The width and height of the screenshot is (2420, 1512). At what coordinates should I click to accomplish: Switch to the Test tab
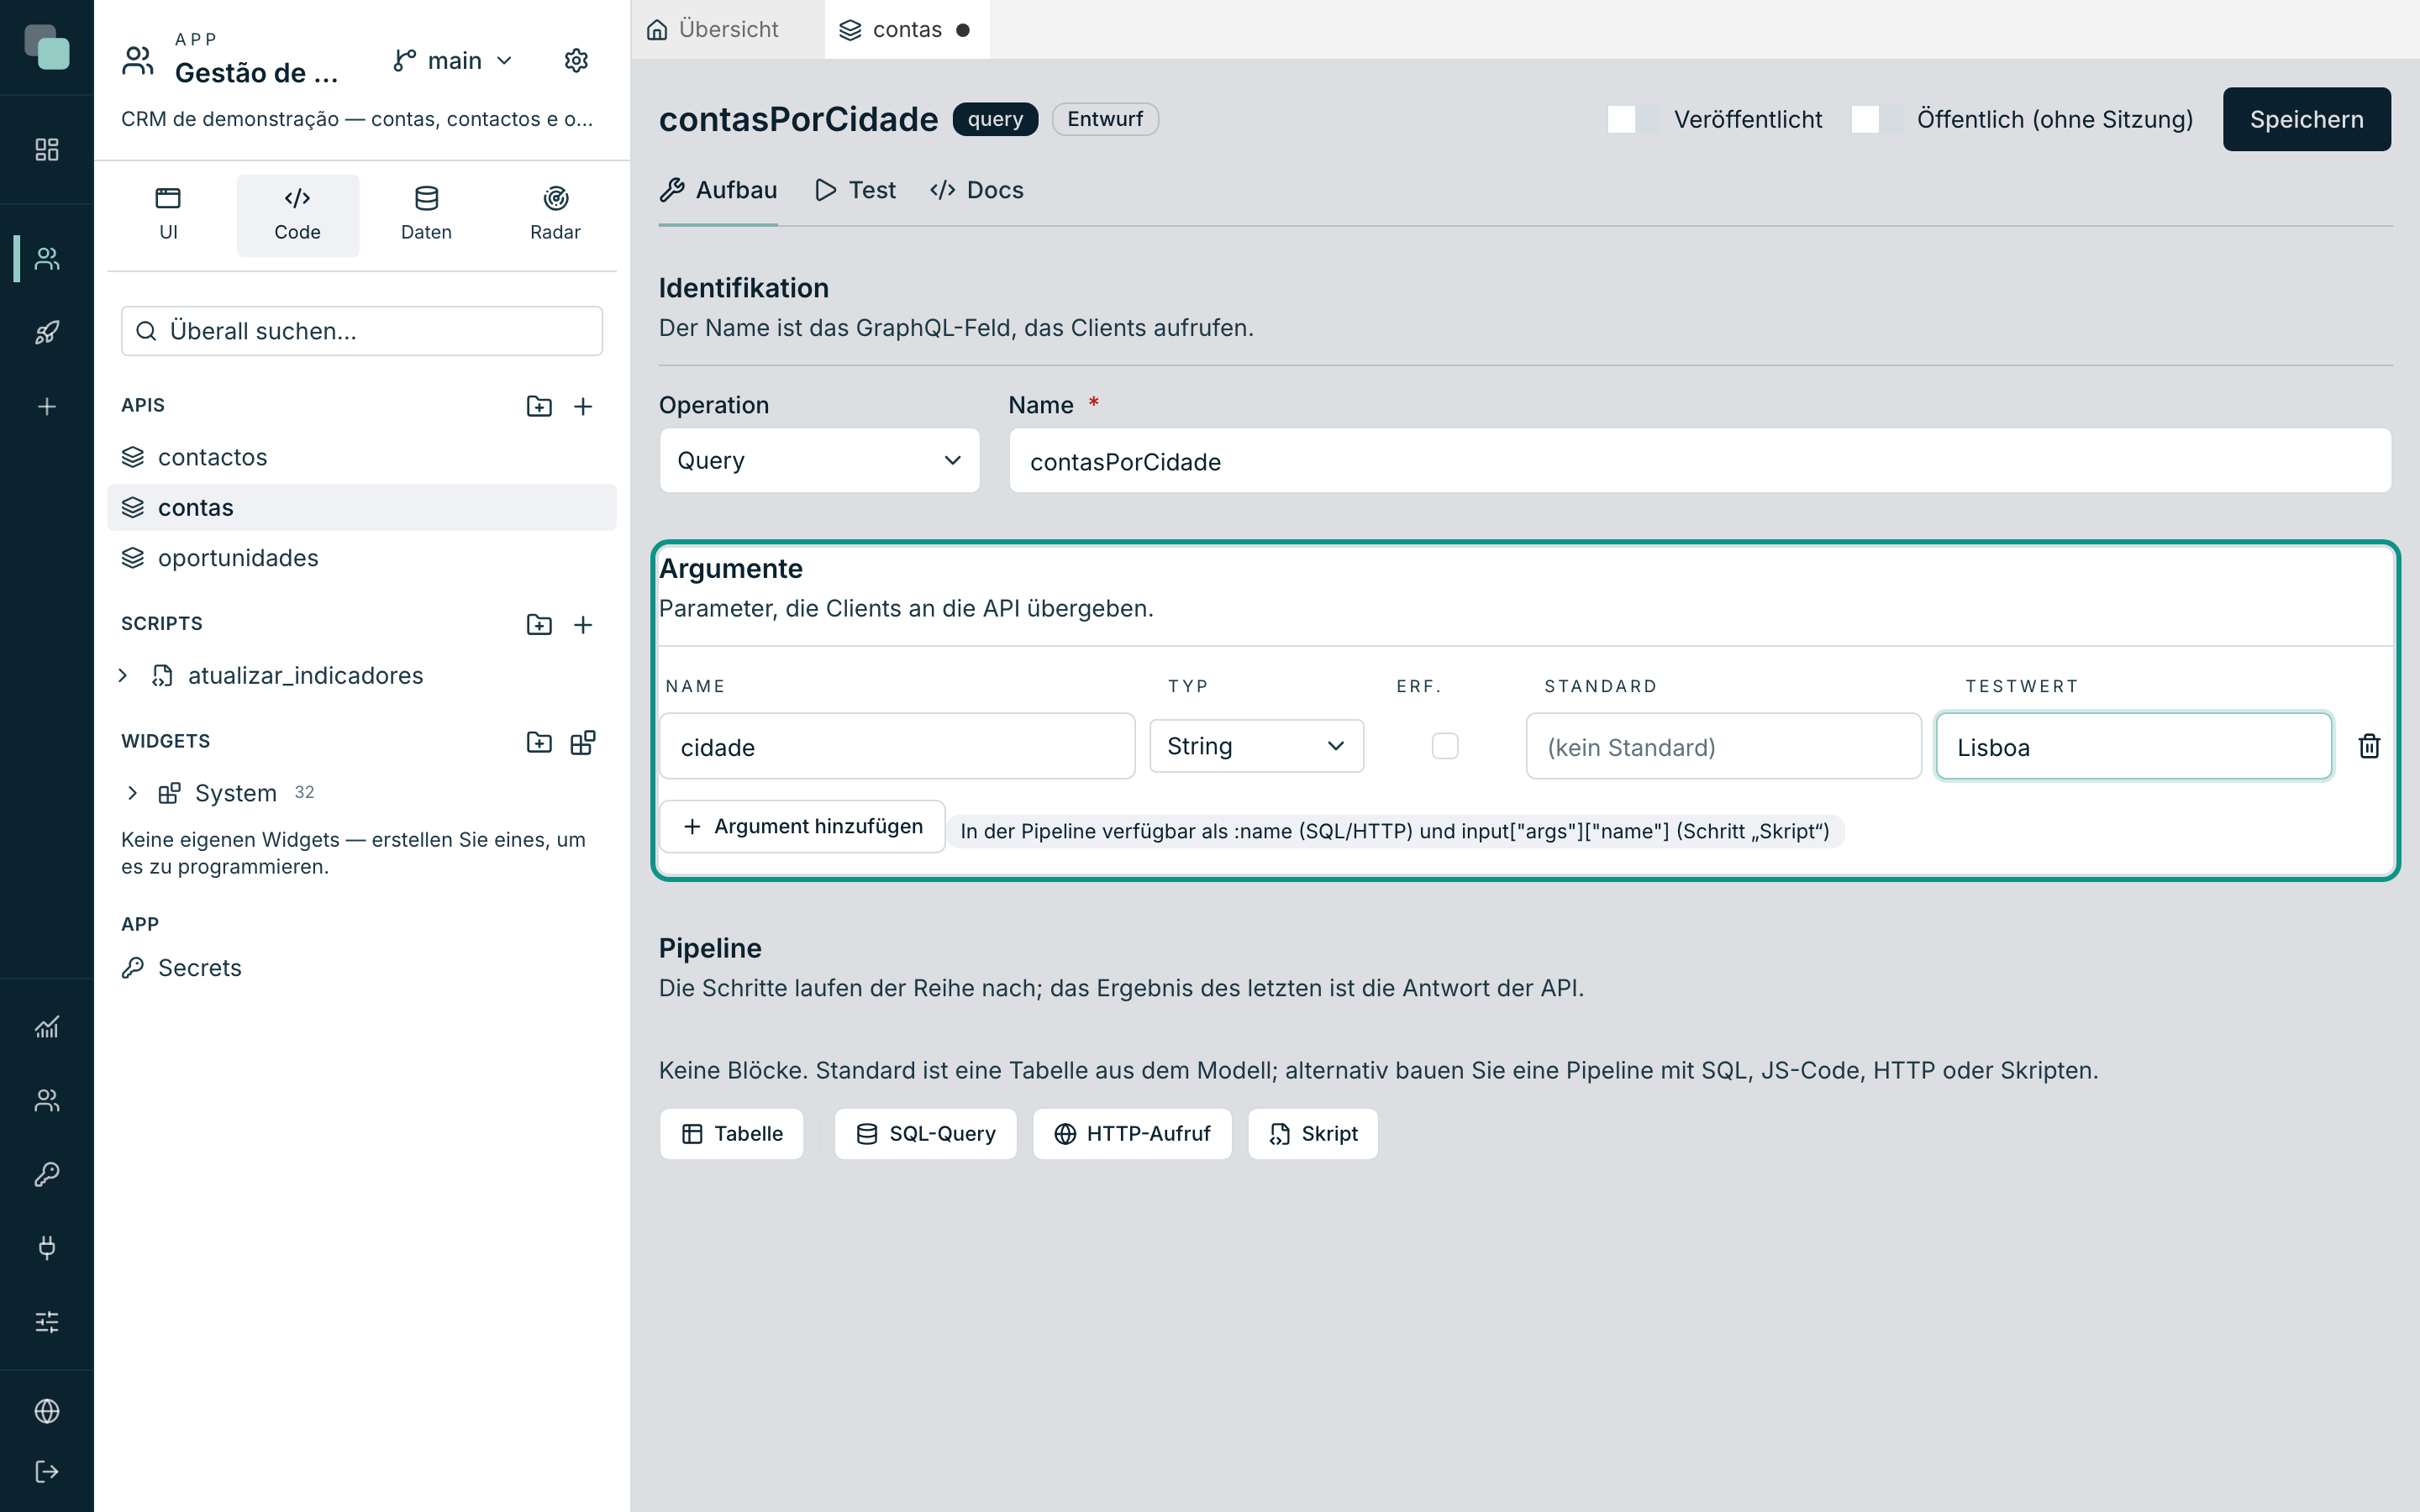coord(856,190)
